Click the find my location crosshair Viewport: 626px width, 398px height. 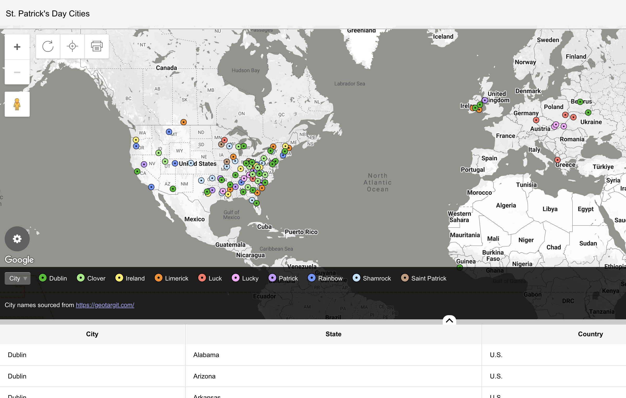click(x=72, y=46)
